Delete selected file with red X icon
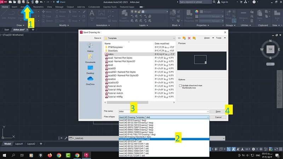This screenshot has width=283, height=159. (189, 38)
